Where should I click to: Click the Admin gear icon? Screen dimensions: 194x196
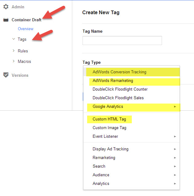(6, 7)
